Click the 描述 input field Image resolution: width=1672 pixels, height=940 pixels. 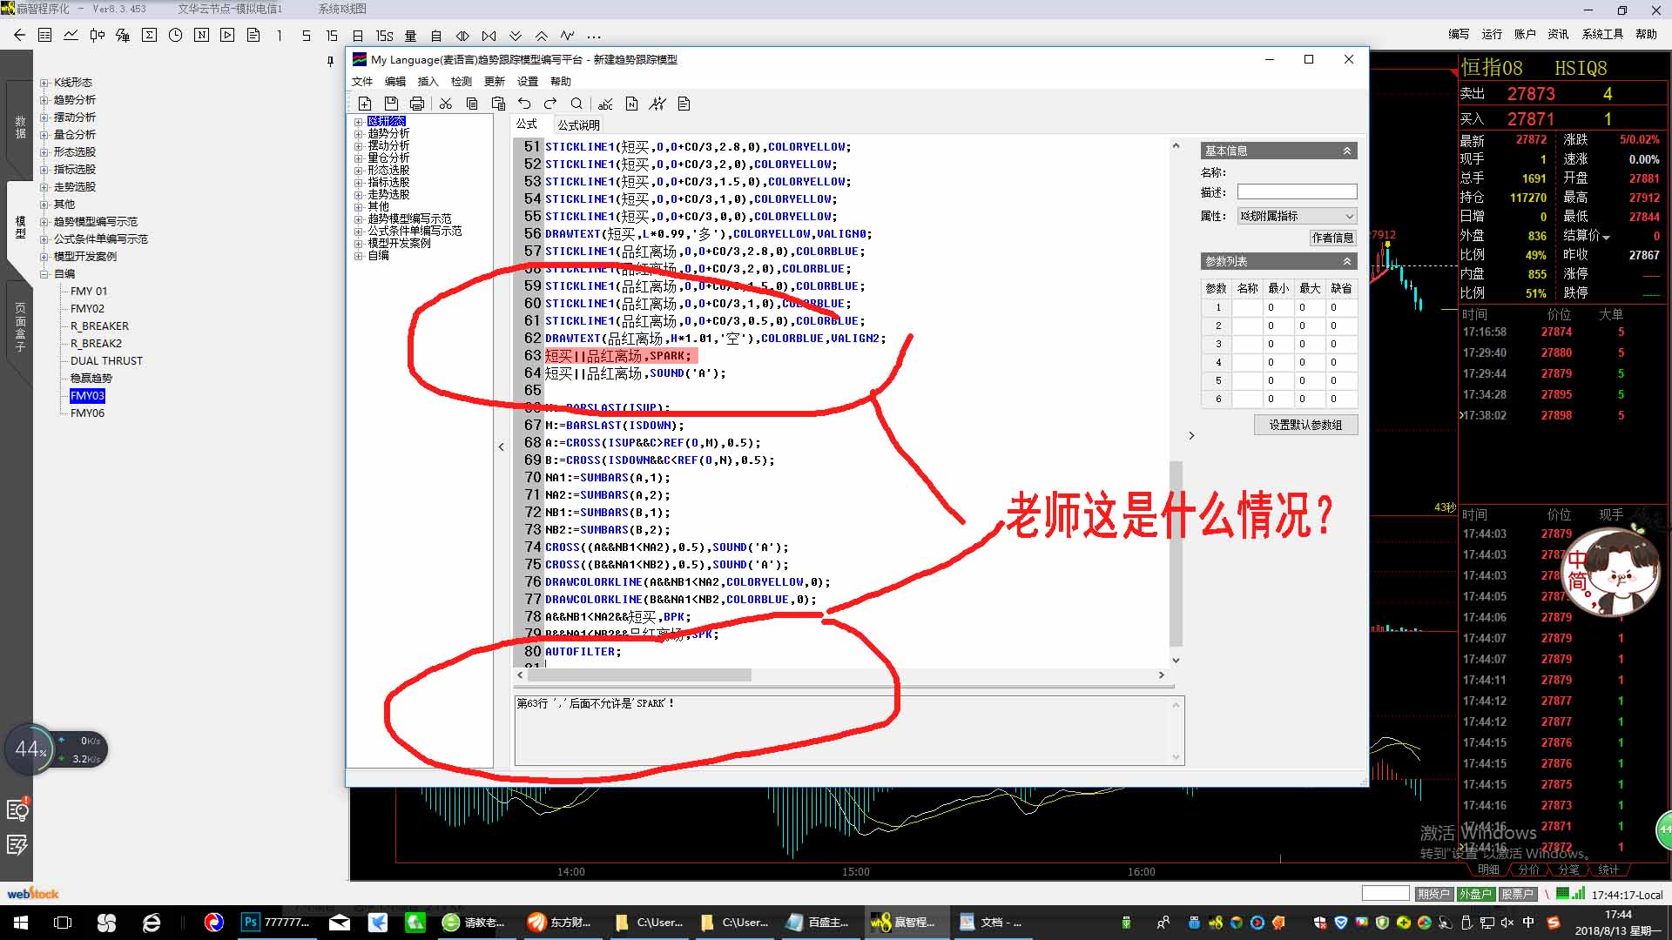[1296, 191]
